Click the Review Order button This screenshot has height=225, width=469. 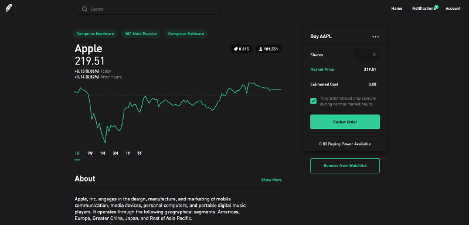click(345, 122)
